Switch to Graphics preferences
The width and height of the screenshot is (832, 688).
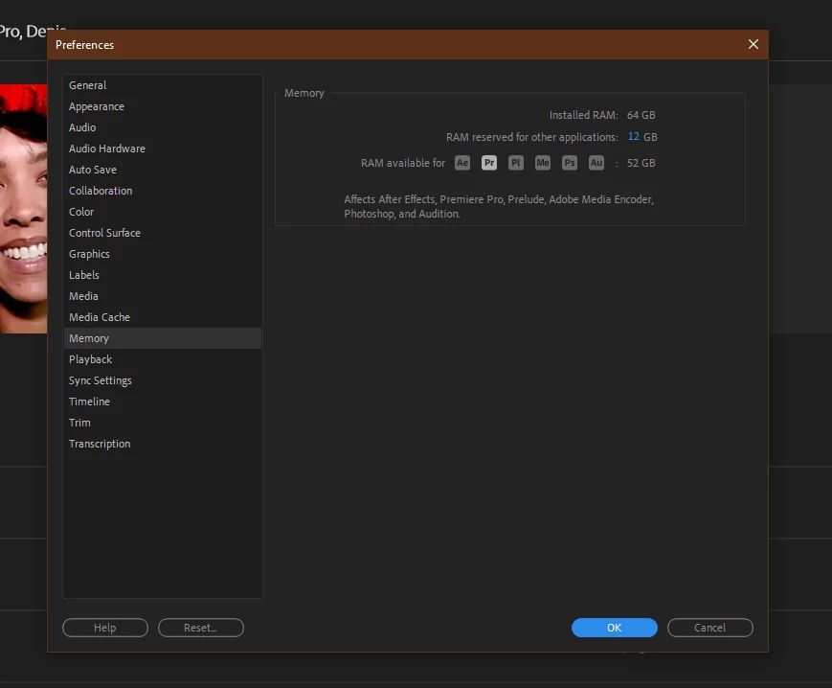[163, 254]
